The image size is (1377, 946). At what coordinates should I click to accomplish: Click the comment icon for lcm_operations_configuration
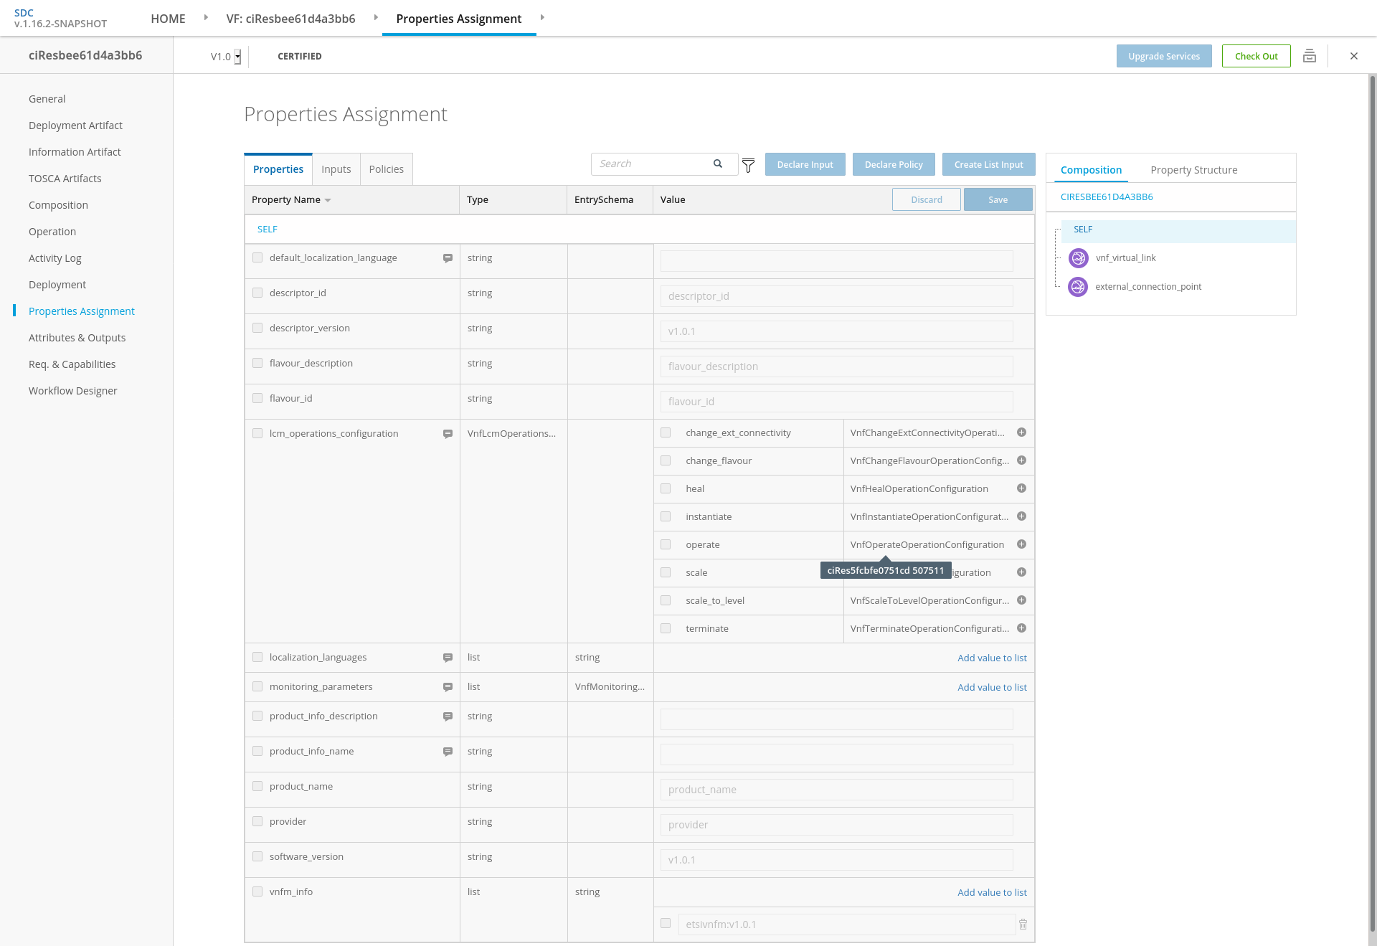[x=448, y=434]
